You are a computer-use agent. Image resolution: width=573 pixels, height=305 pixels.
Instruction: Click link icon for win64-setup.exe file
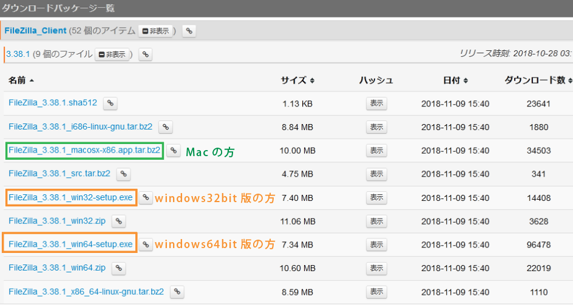(x=146, y=244)
